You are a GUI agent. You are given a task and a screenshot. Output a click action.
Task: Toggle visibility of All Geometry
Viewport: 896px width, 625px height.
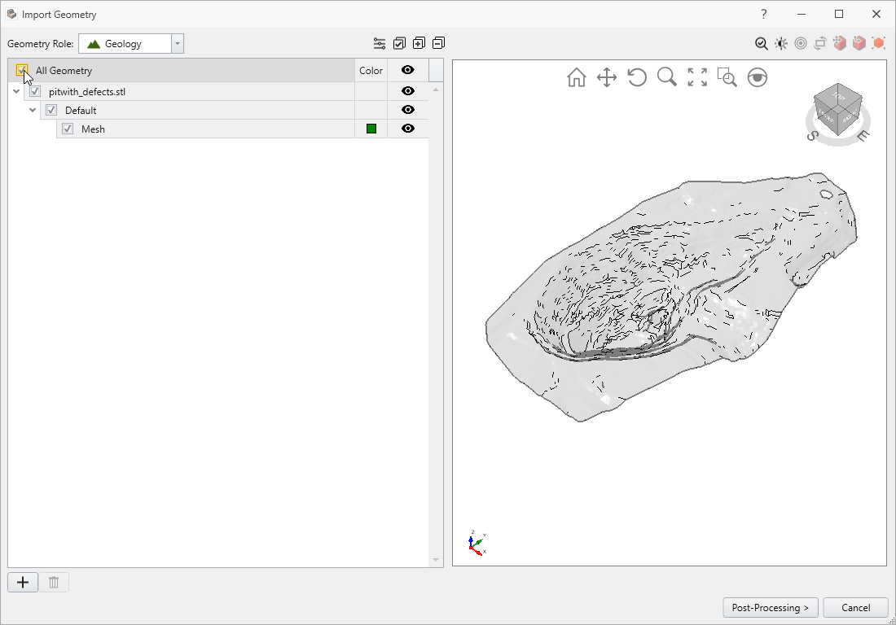407,70
